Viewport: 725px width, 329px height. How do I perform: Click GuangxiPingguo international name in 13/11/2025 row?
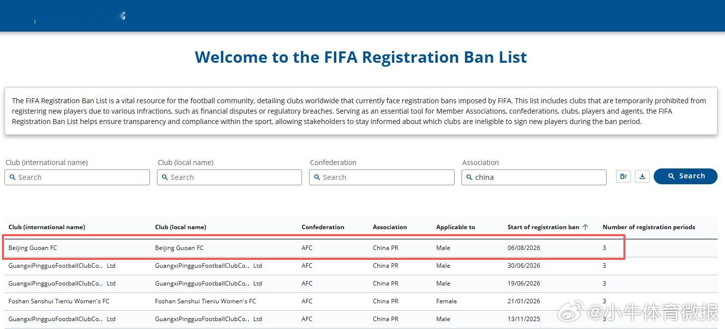click(62, 319)
